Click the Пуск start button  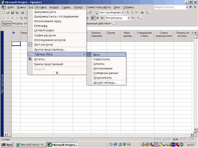[x=7, y=145]
